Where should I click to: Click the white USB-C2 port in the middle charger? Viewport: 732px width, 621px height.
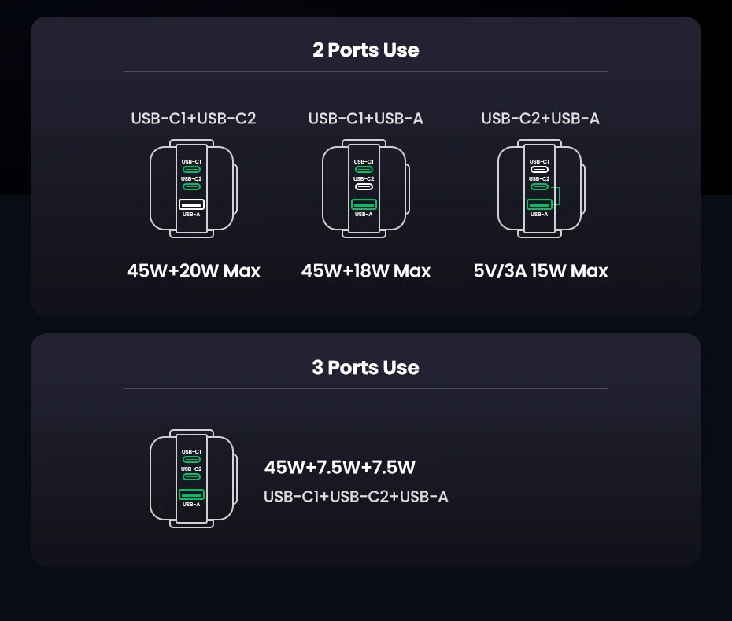(x=364, y=187)
